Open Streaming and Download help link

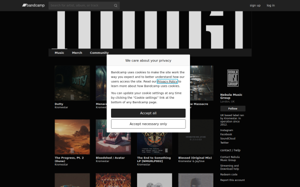coord(229,168)
